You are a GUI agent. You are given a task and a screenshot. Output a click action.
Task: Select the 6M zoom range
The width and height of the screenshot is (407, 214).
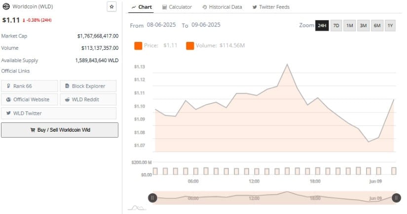377,26
